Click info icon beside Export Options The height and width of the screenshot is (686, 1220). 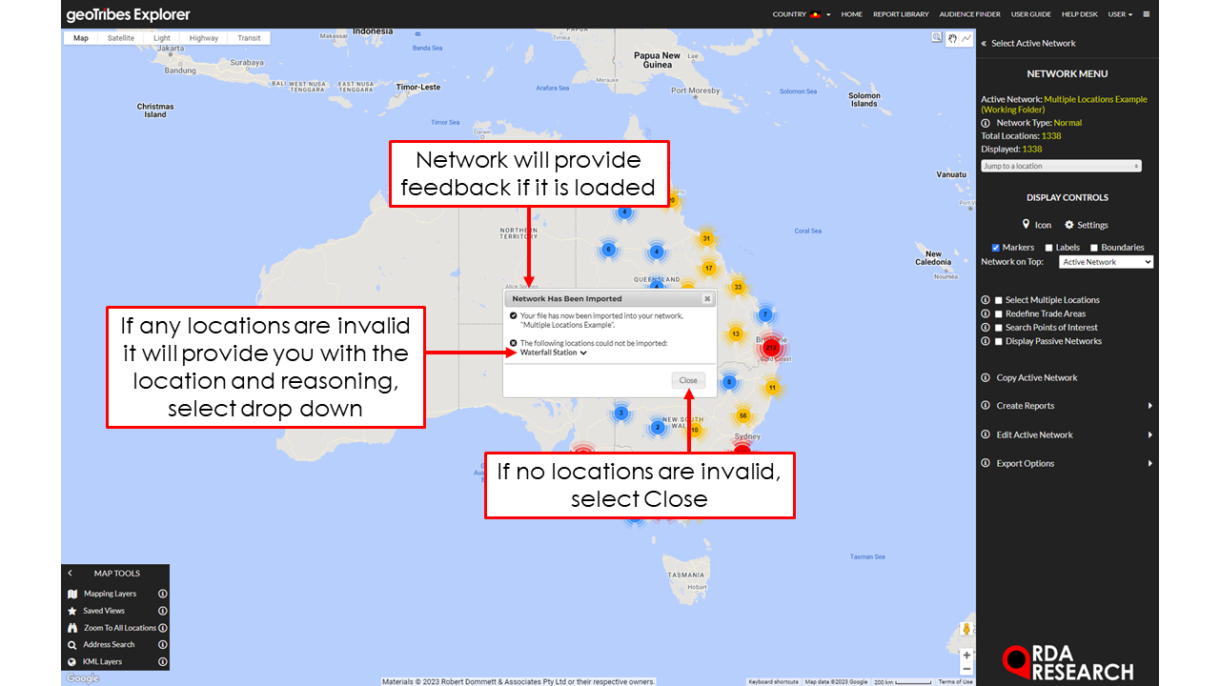(x=986, y=464)
